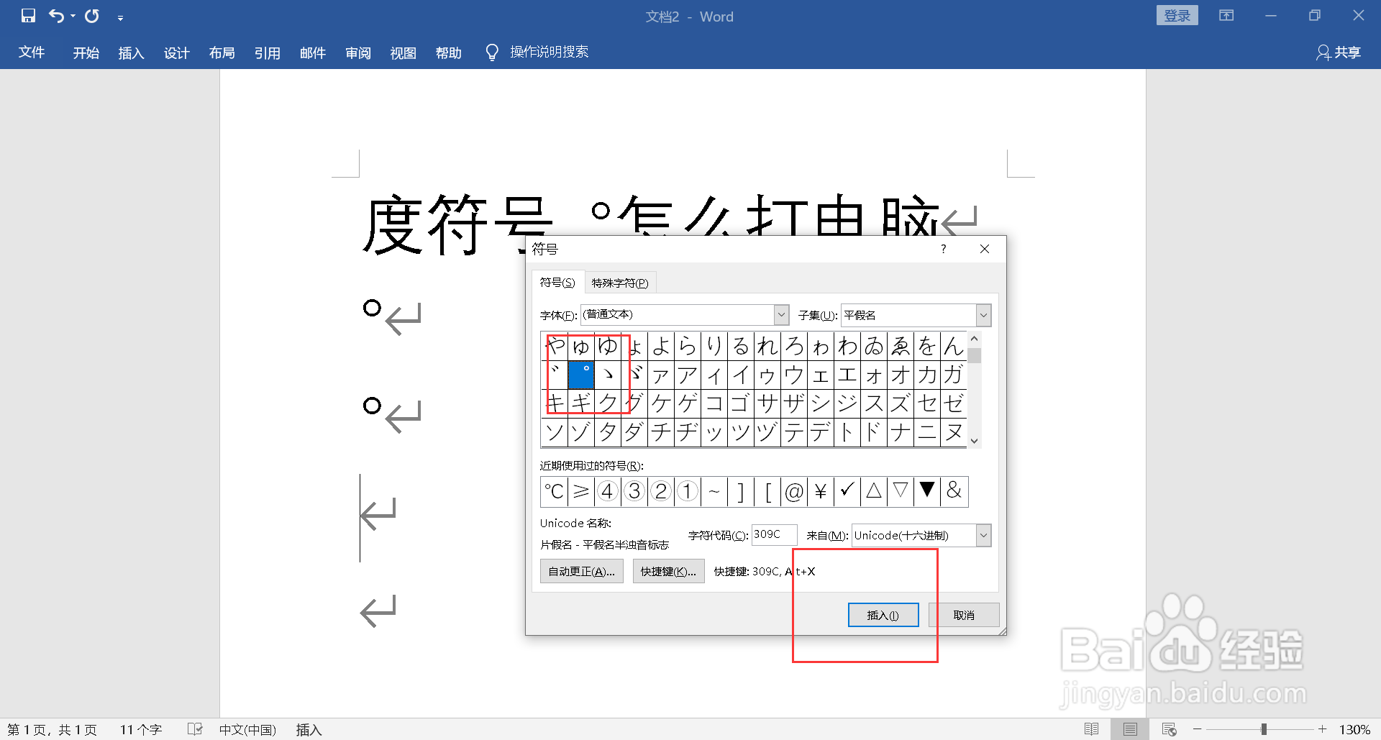
Task: Open the 来自 dropdown showing Unicode
Action: [x=983, y=535]
